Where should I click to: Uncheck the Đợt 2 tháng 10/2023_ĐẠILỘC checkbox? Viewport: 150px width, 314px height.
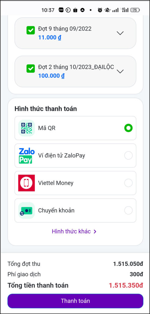click(x=31, y=69)
